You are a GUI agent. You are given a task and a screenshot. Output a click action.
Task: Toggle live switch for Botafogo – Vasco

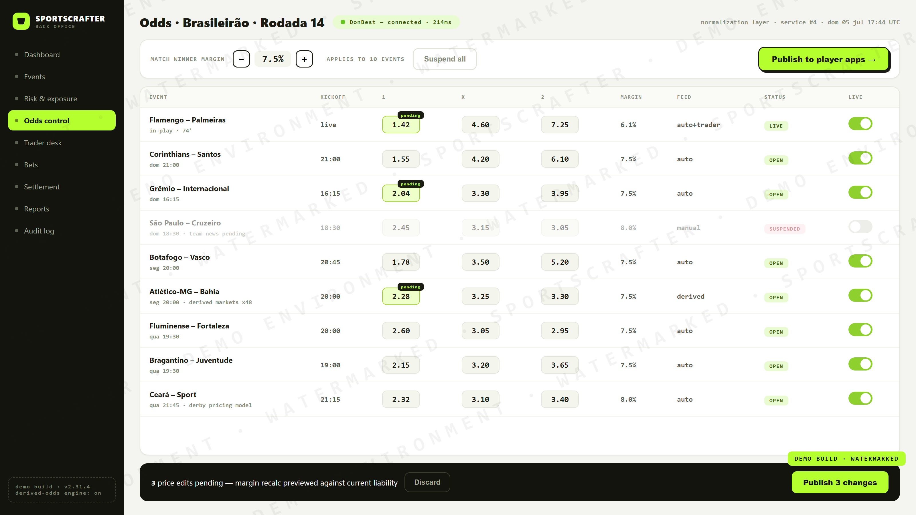point(860,261)
